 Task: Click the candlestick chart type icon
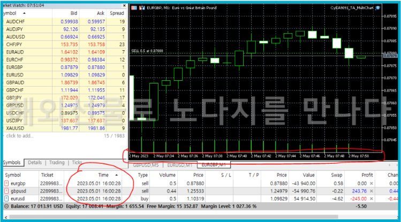pos(142,8)
